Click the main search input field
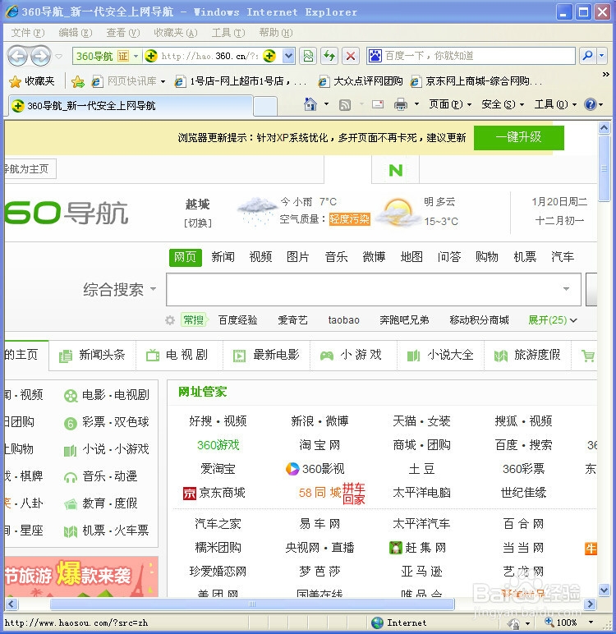Screen dimensions: 616x634 (374, 289)
